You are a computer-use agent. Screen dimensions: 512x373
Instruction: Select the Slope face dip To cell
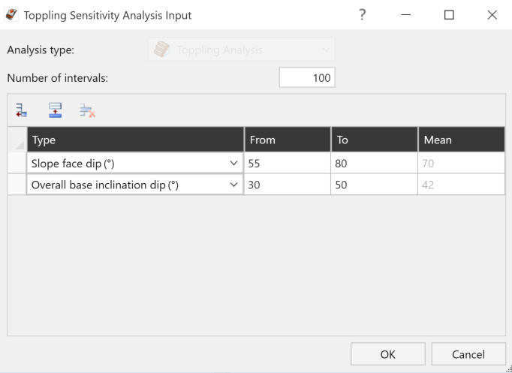(374, 163)
